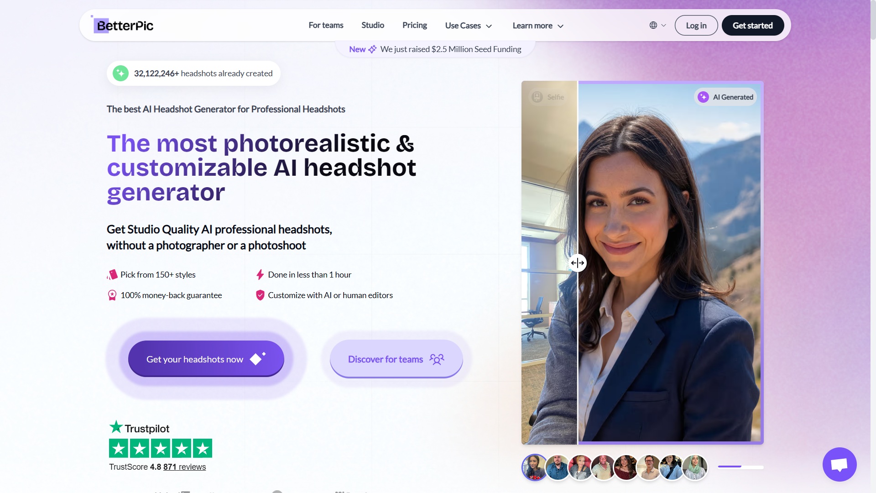Viewport: 876px width, 493px height.
Task: Open the live chat bubble
Action: (839, 464)
